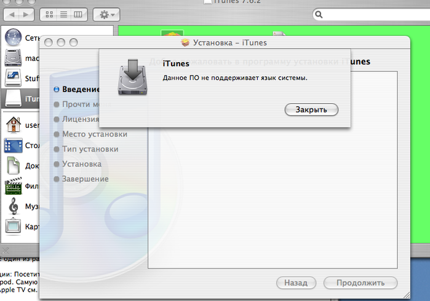430x301 pixels.
Task: Open the movies clapperboard icon in the sidebar
Action: coord(13,186)
